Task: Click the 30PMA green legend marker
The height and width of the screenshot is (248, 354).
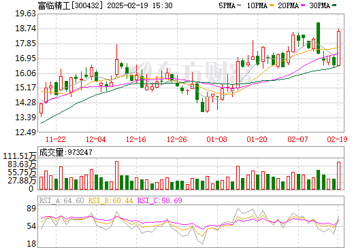Action: coord(334,5)
